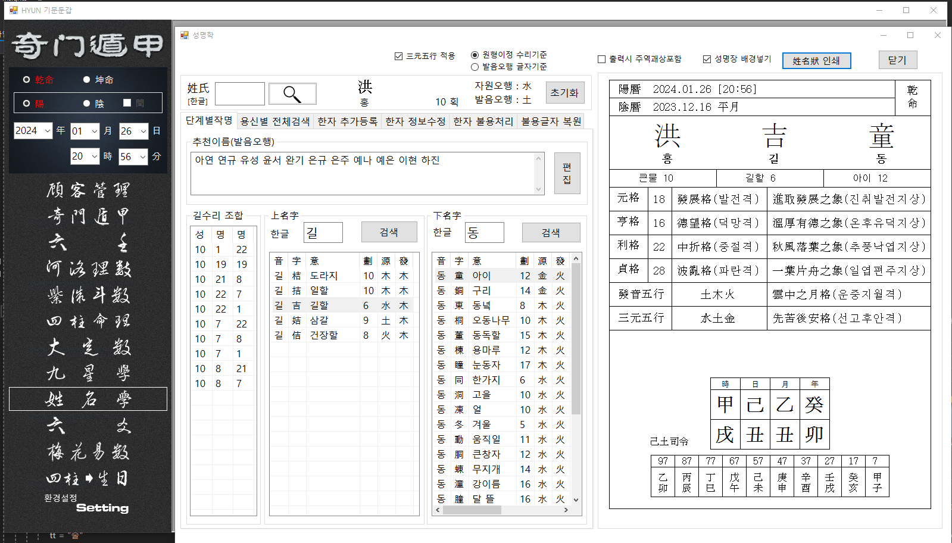Click the 下名字 한글 input containing 동
Viewport: 952px width, 543px height.
tap(484, 232)
